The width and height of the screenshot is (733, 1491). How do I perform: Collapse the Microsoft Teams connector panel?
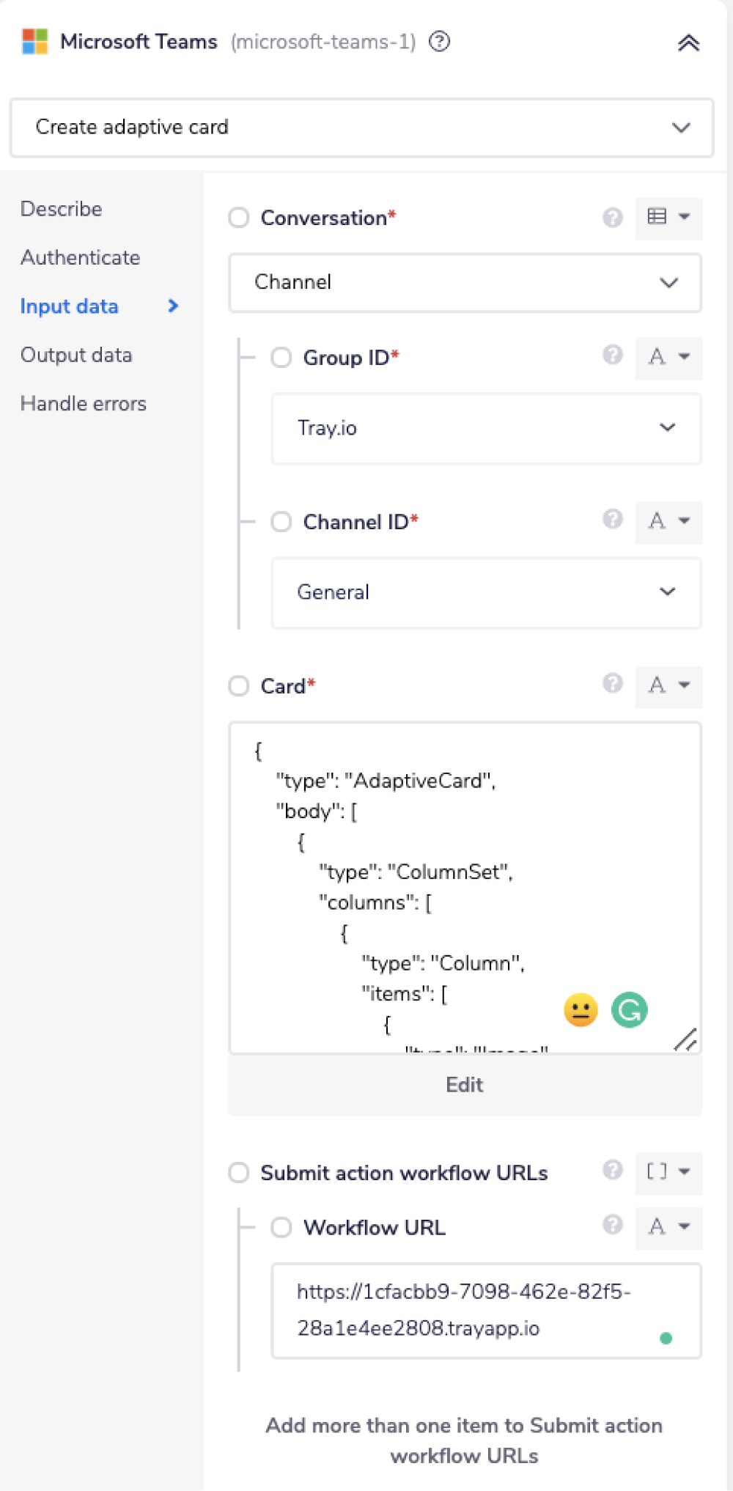coord(688,43)
